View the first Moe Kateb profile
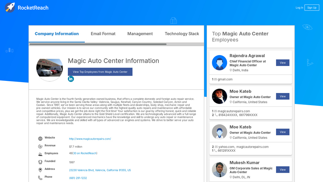This screenshot has height=182, width=323. [283, 96]
